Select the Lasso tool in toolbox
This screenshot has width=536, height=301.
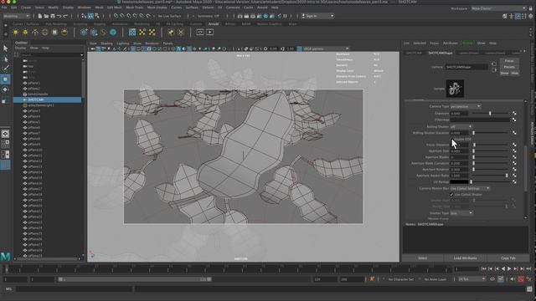coord(5,59)
